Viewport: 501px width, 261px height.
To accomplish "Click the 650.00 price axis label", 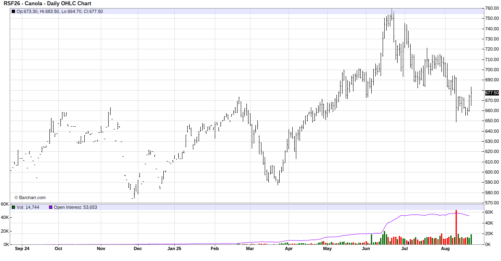I will click(x=492, y=121).
